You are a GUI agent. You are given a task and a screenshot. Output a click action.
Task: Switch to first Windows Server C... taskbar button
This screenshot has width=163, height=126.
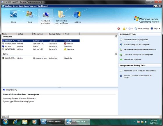tap(52, 122)
